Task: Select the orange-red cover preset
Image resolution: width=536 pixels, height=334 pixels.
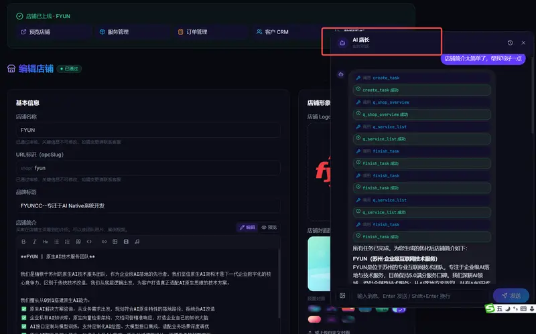Action: point(348,309)
